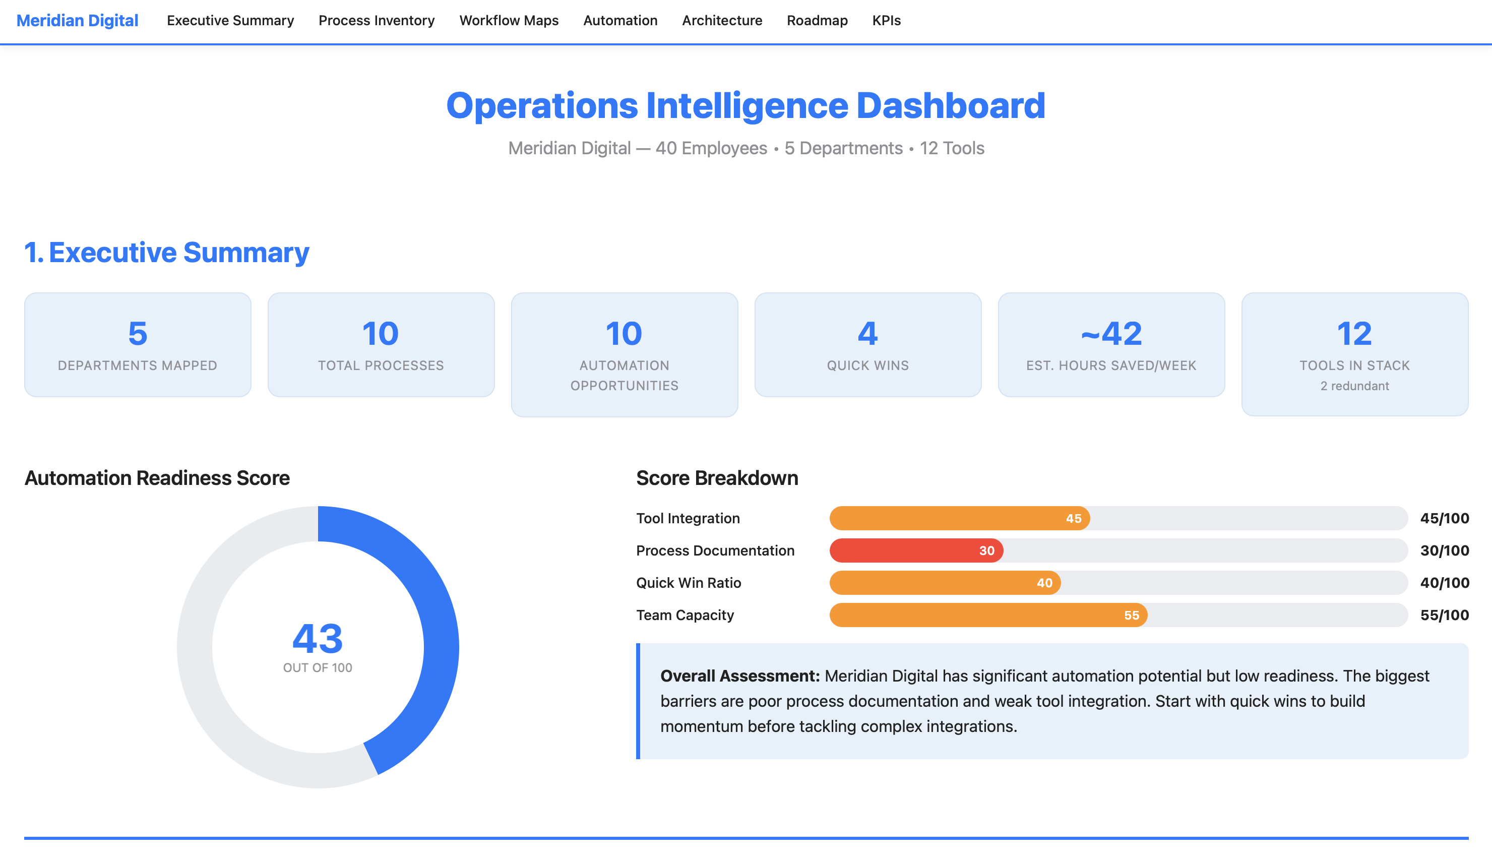
Task: Click the Departments Mapped stat card
Action: point(137,344)
